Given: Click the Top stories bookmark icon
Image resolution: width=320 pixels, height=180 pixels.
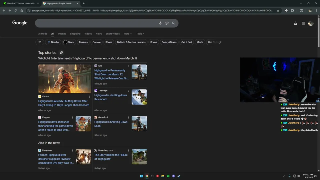Looking at the screenshot, I should click(61, 52).
